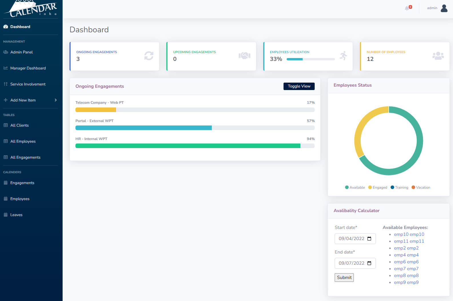Open emp4 emp4 employee link

(406, 255)
